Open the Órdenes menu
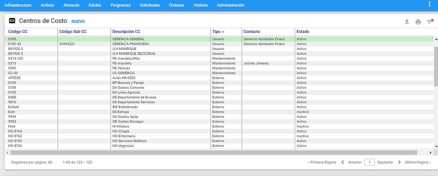Screen dimensions: 438x176 coord(177,5)
